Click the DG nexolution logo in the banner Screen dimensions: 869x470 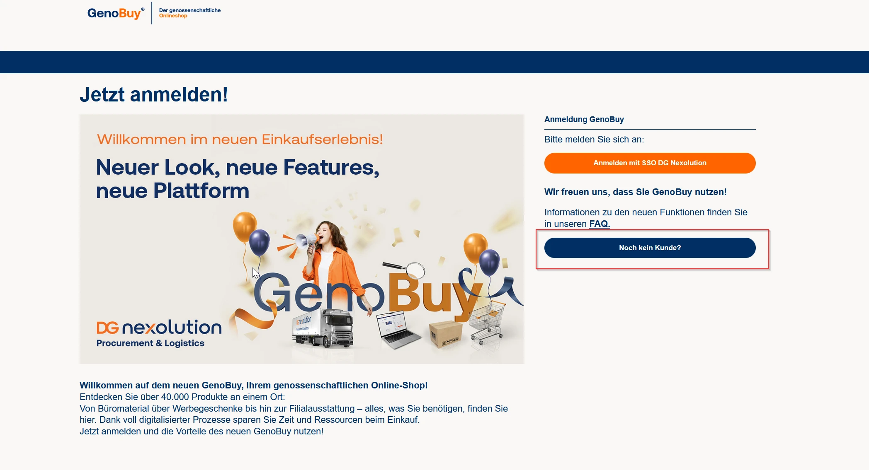click(x=159, y=333)
